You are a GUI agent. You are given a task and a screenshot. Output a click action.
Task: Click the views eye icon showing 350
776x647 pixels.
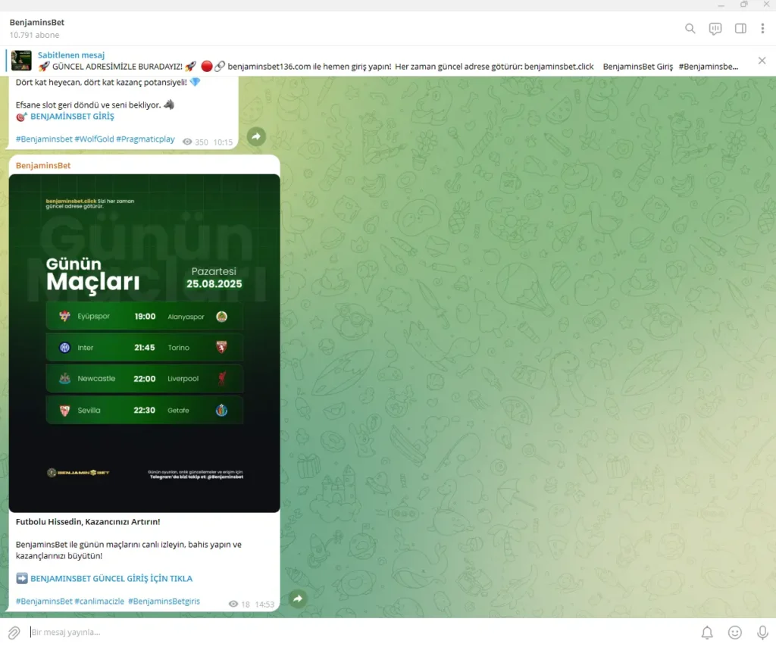(x=187, y=142)
